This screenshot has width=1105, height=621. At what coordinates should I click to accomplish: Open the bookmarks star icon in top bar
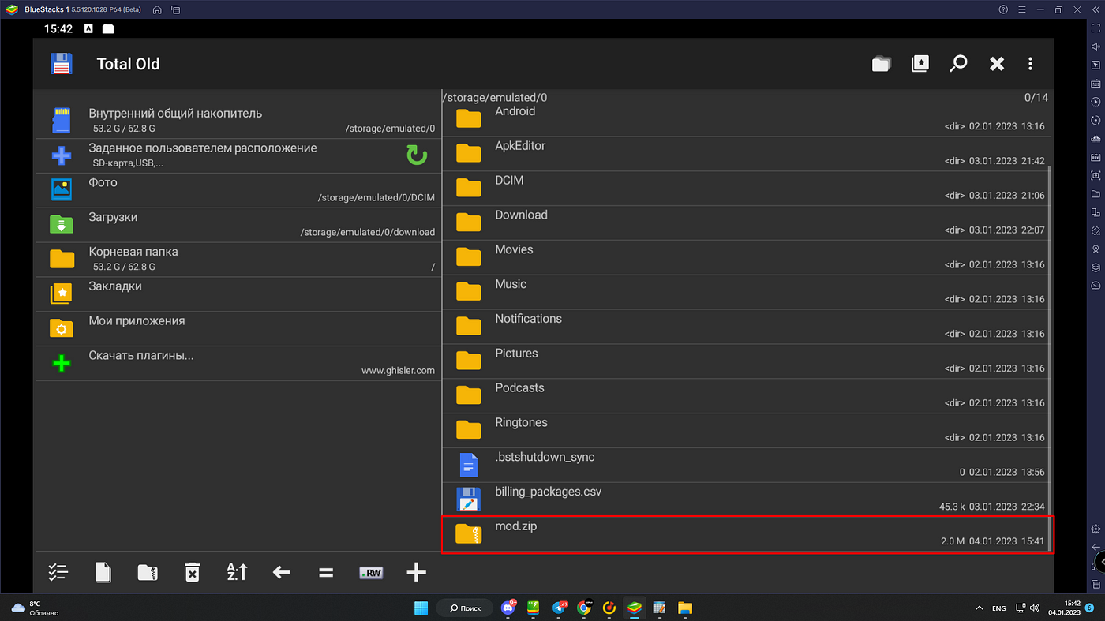(x=920, y=64)
